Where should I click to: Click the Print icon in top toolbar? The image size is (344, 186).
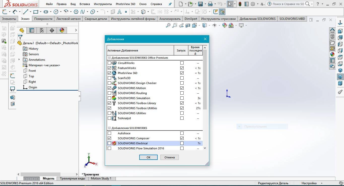coord(210,4)
